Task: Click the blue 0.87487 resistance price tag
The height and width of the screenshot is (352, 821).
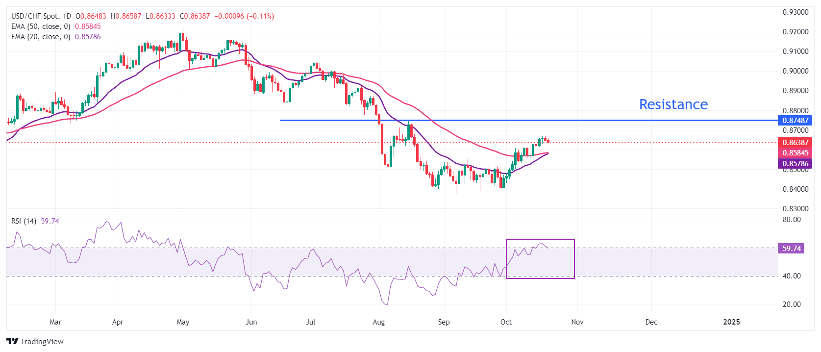Action: tap(795, 121)
